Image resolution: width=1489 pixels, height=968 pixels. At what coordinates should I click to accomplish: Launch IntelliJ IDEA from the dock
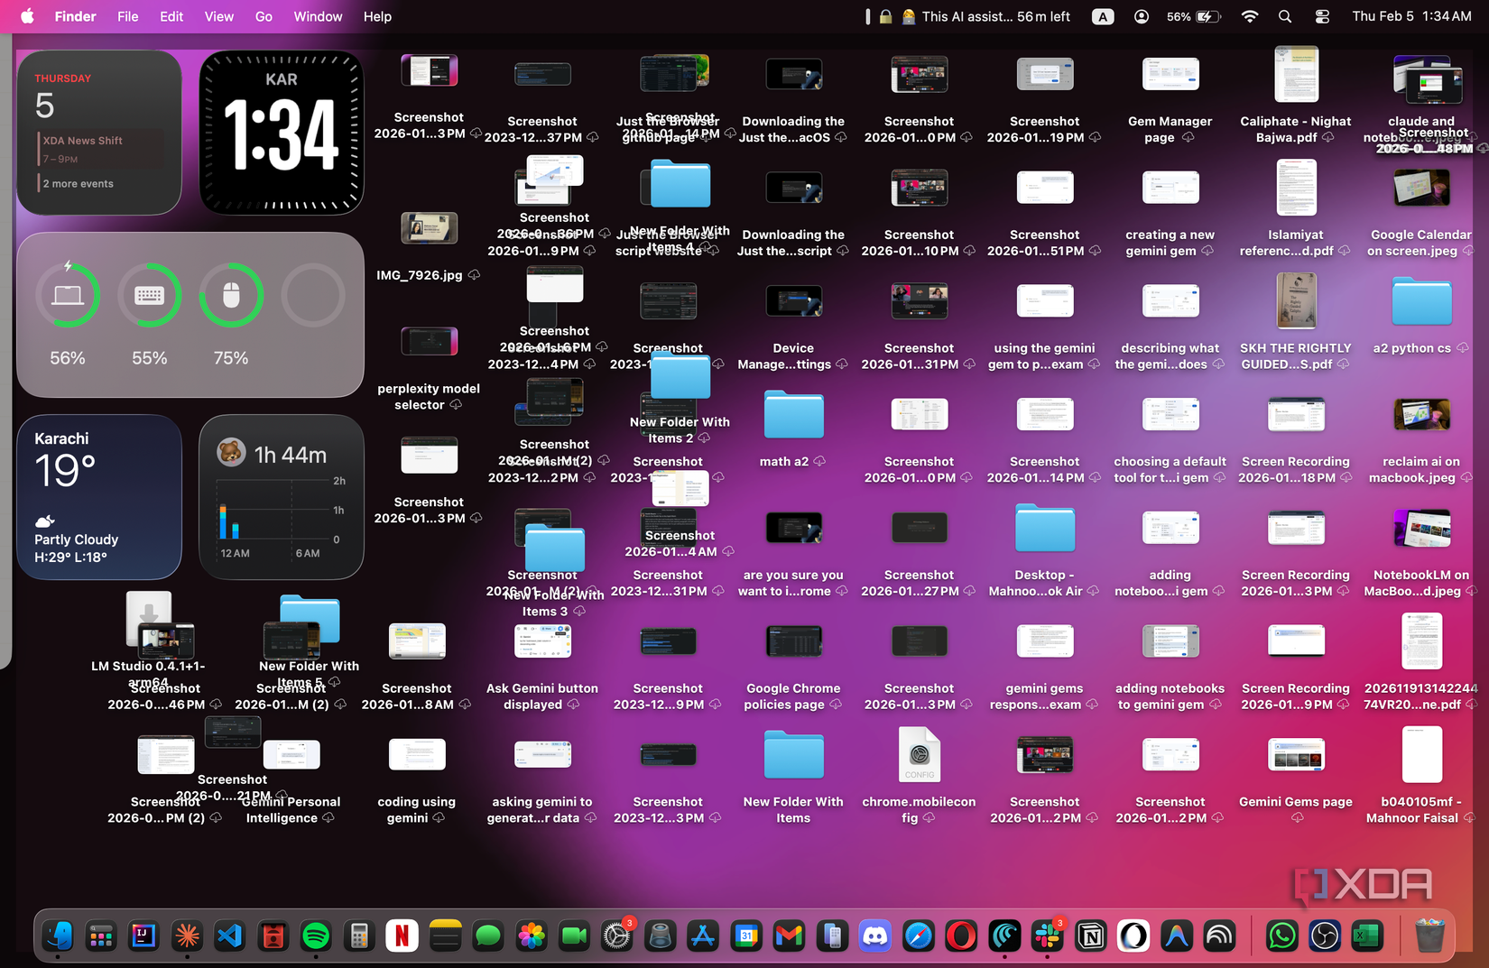coord(143,936)
